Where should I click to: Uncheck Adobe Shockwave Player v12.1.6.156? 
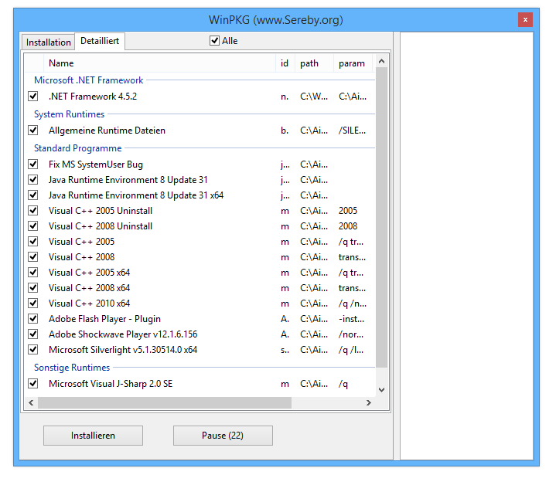tap(33, 334)
